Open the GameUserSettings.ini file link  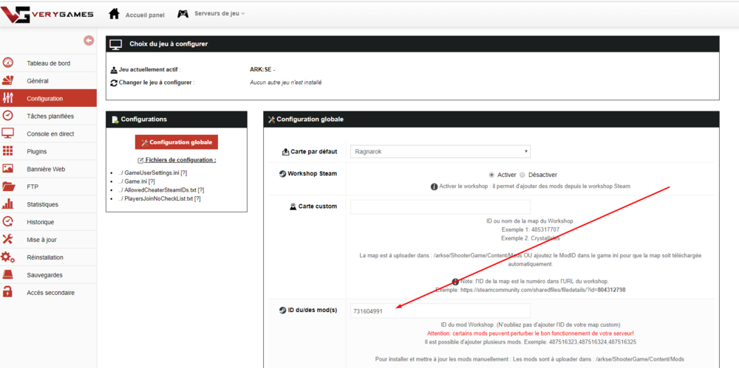[x=151, y=173]
